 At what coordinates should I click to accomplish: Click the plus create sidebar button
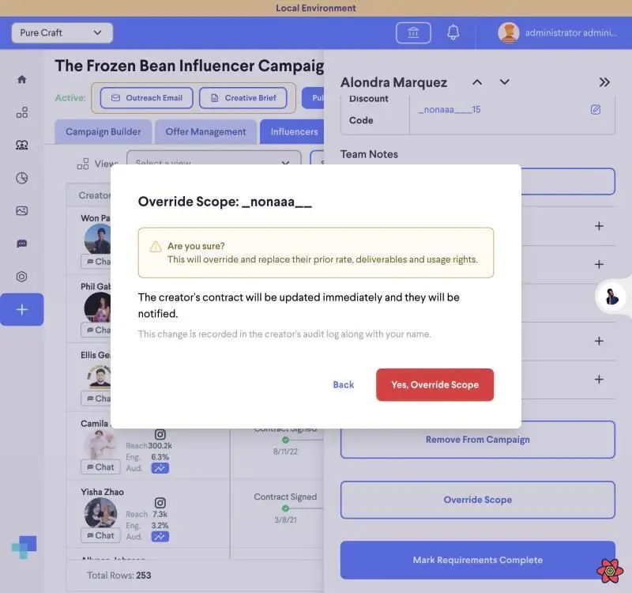click(22, 309)
